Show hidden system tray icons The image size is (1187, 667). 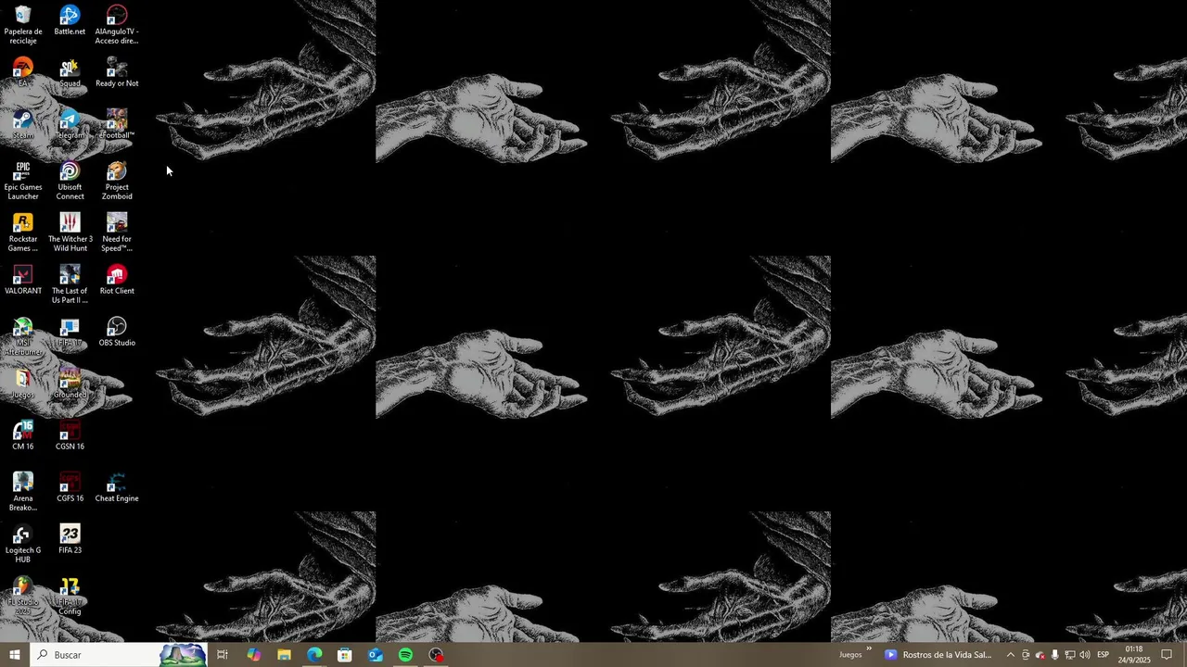[x=1011, y=655]
